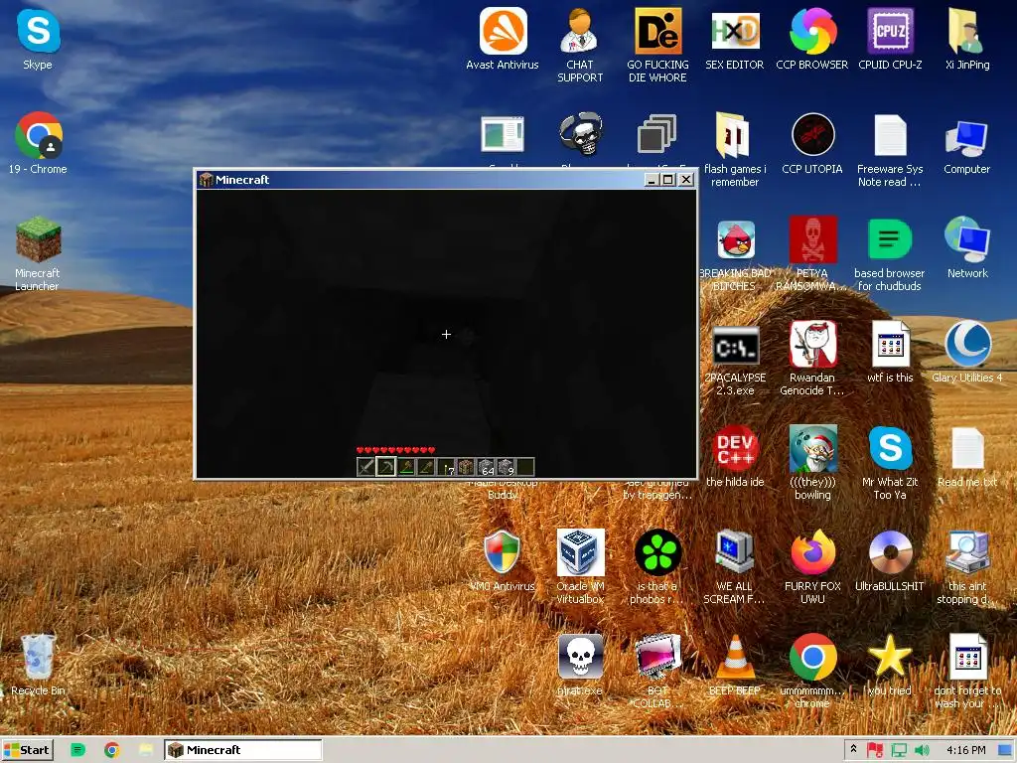The image size is (1017, 763).
Task: Launch Glary Utilities 4
Action: coord(967,353)
